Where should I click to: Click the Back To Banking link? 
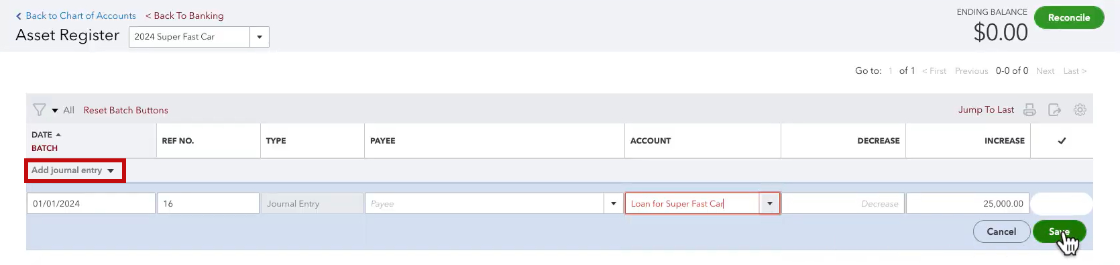coord(184,15)
